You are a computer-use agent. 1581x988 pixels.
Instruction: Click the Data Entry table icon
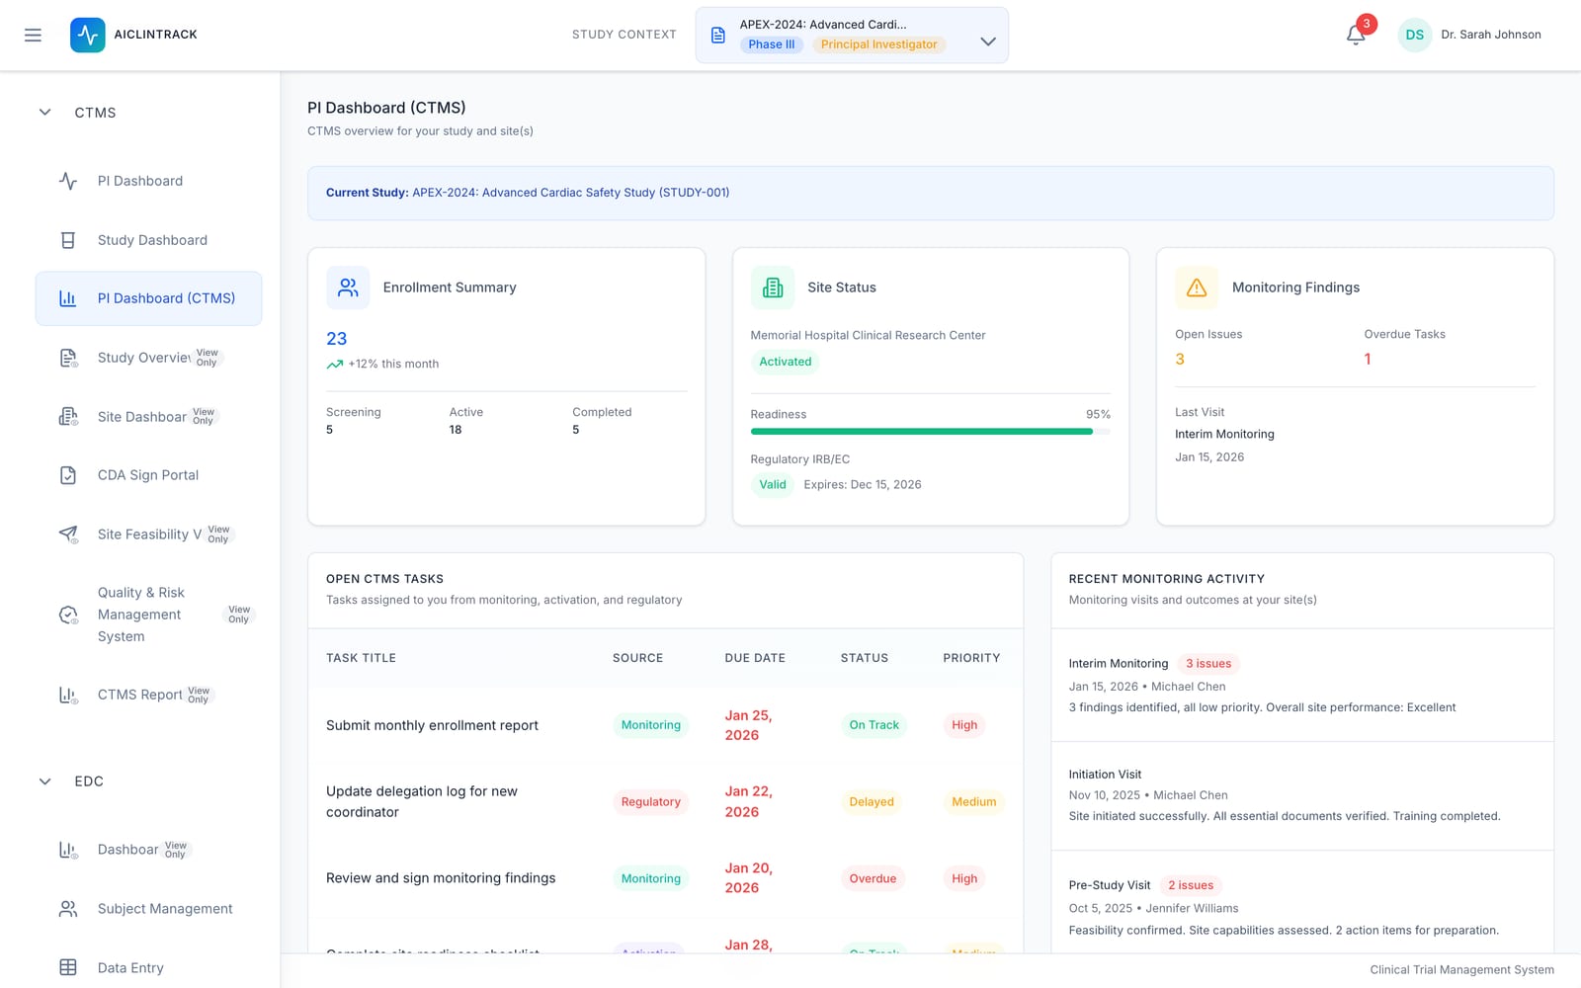tap(68, 968)
